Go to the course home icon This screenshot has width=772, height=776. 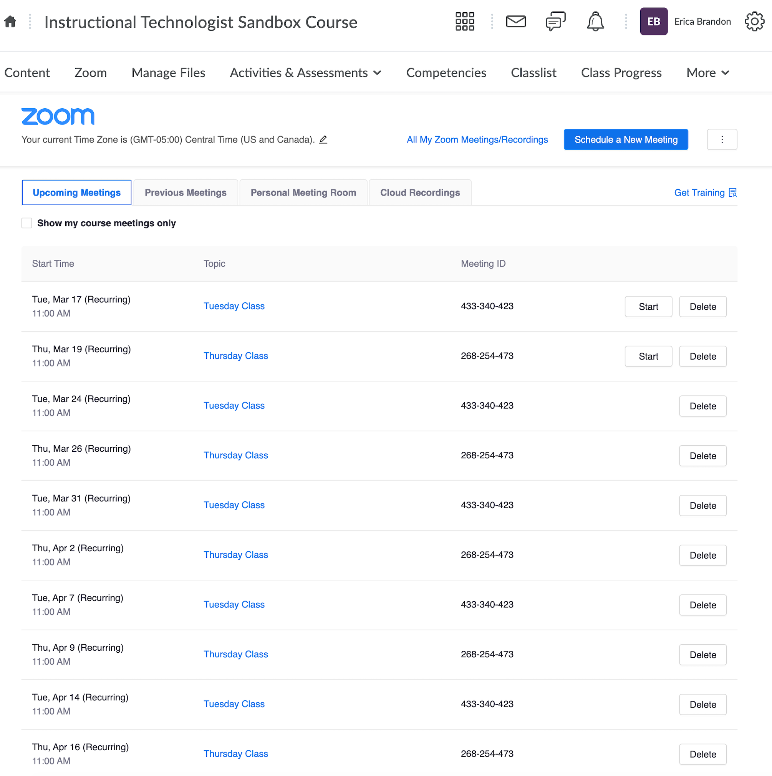tap(10, 22)
